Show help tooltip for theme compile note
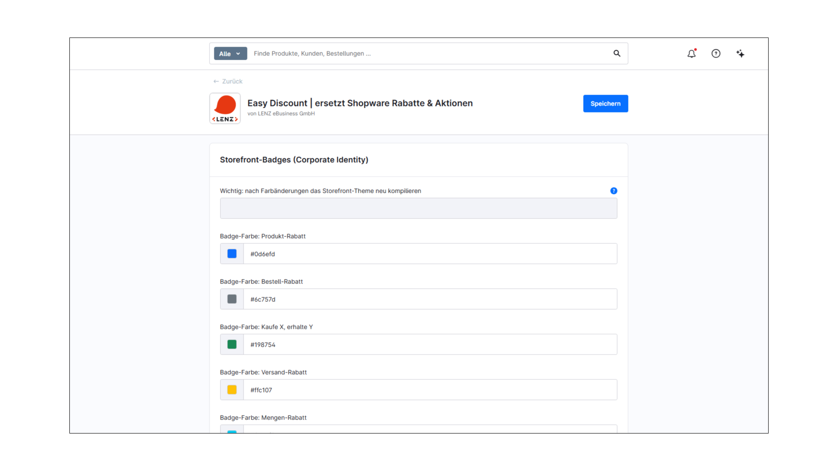 [x=614, y=191]
